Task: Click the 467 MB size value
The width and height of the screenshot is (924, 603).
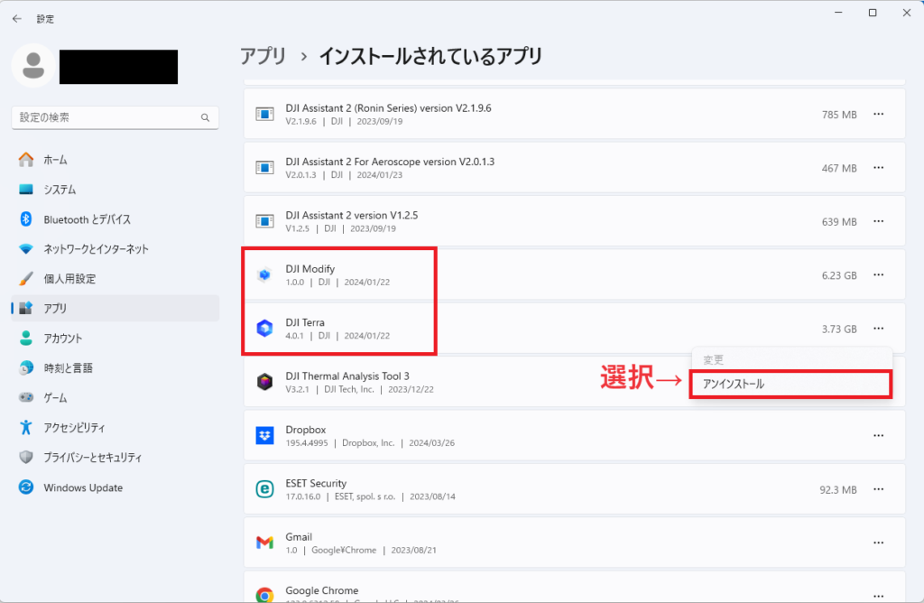Action: click(x=839, y=169)
